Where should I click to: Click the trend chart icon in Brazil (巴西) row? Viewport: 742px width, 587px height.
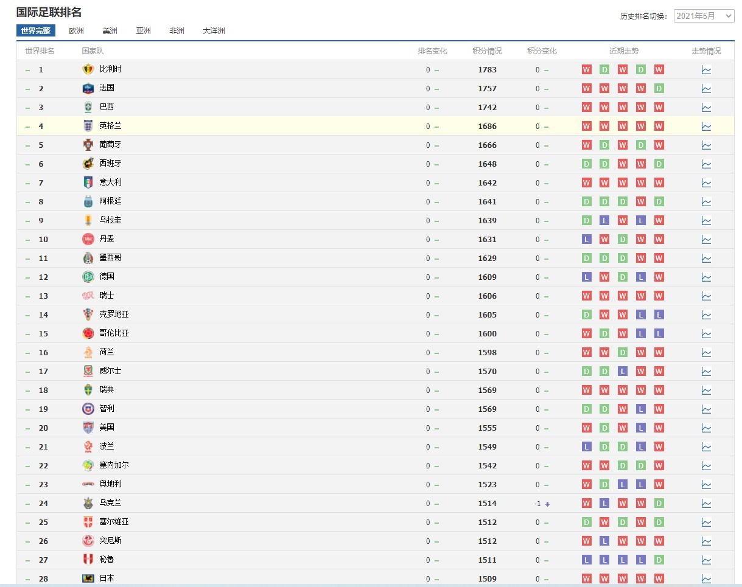point(706,108)
